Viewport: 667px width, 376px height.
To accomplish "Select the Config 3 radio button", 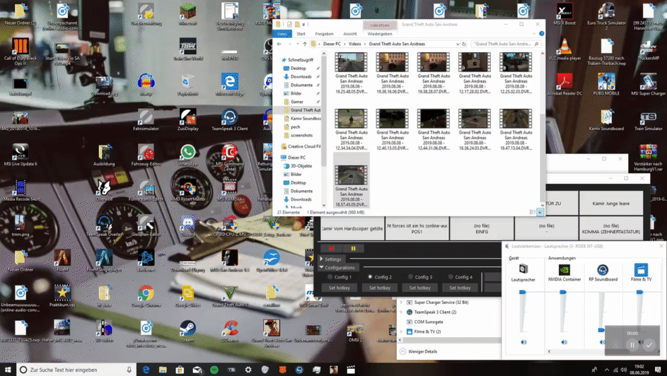I will point(410,277).
